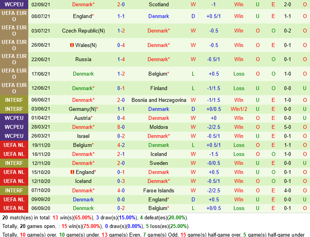The image size is (310, 237).
Task: Click INTERF label on 06/06/21 row
Action: (x=14, y=100)
